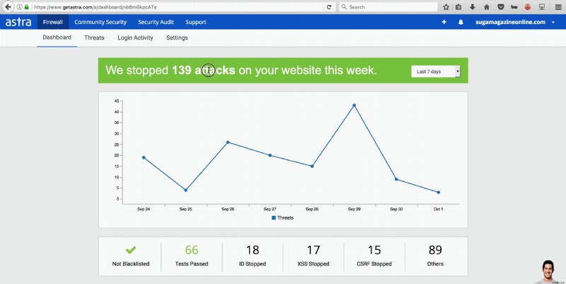Click the Sep 30 data point on chart
Screen dimensions: 566x284
pos(396,179)
